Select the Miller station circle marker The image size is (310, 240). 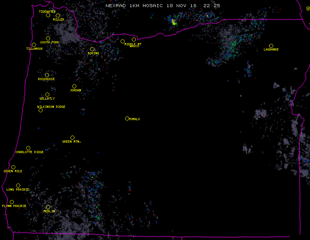click(x=58, y=16)
